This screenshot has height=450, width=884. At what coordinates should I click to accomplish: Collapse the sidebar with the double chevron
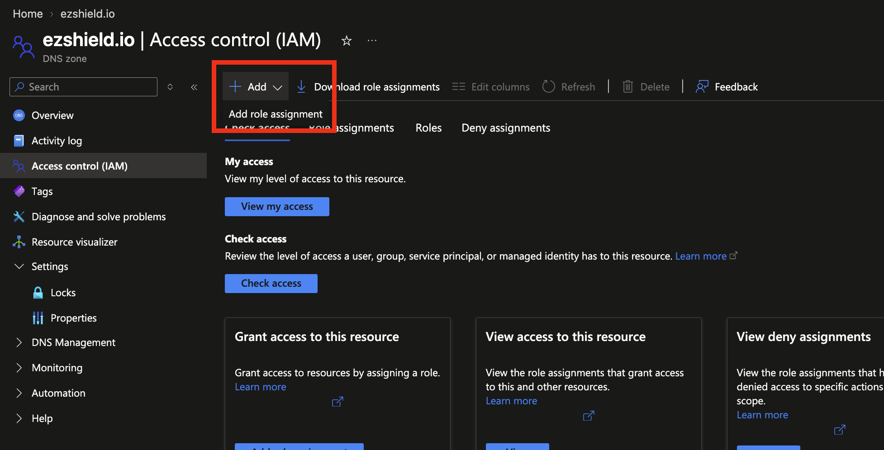[194, 87]
